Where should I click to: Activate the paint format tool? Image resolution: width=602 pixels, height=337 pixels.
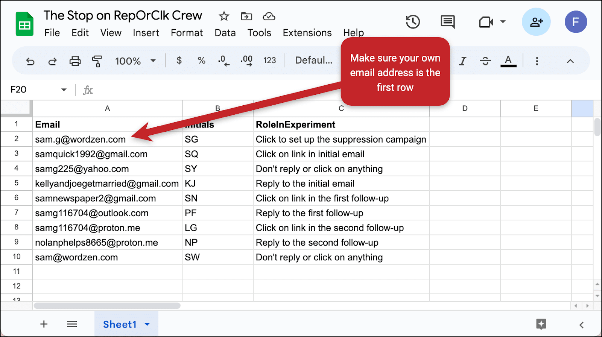tap(97, 61)
